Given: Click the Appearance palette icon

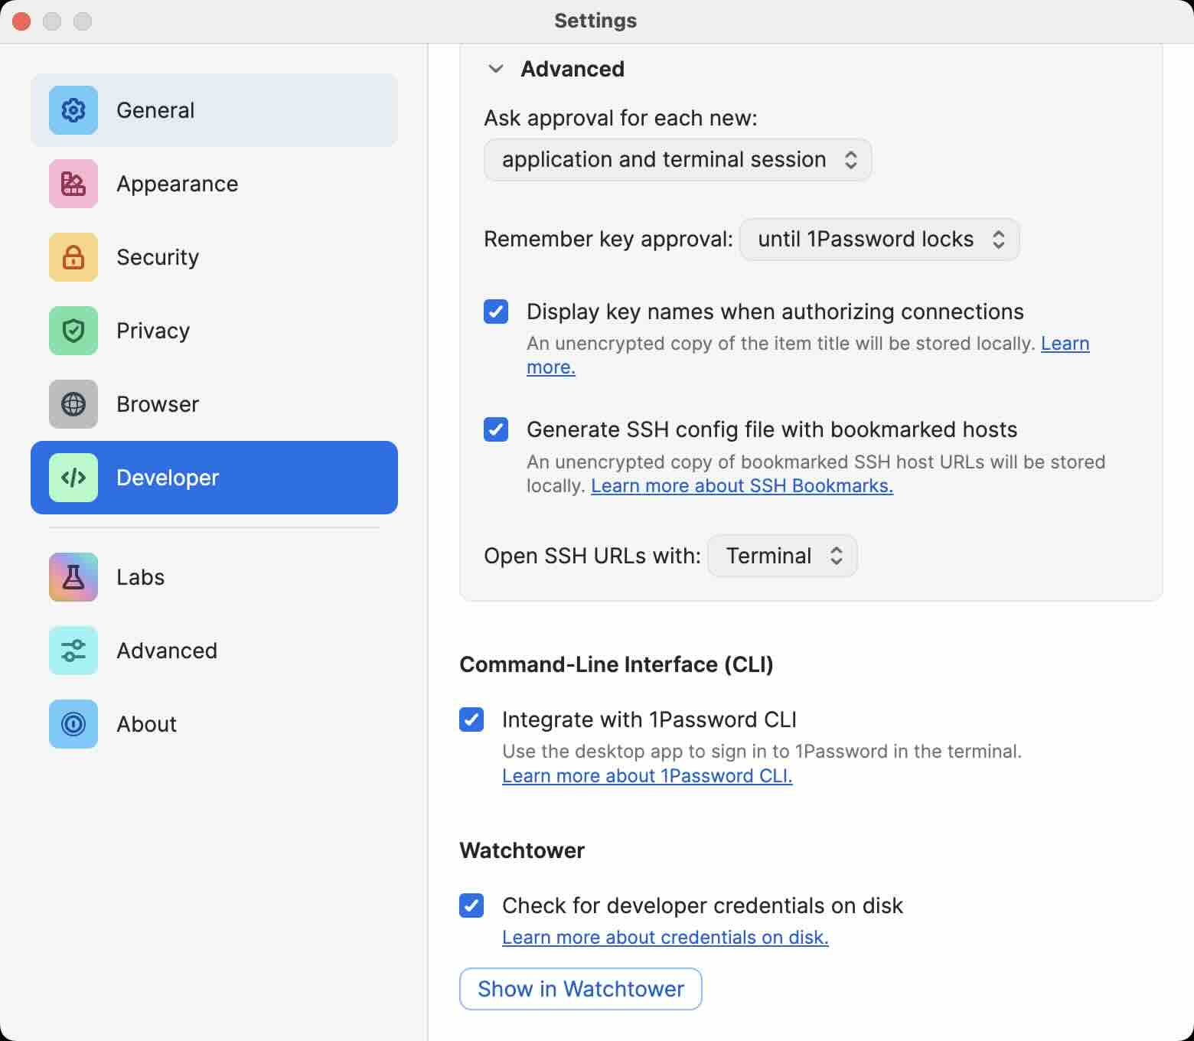Looking at the screenshot, I should (73, 184).
